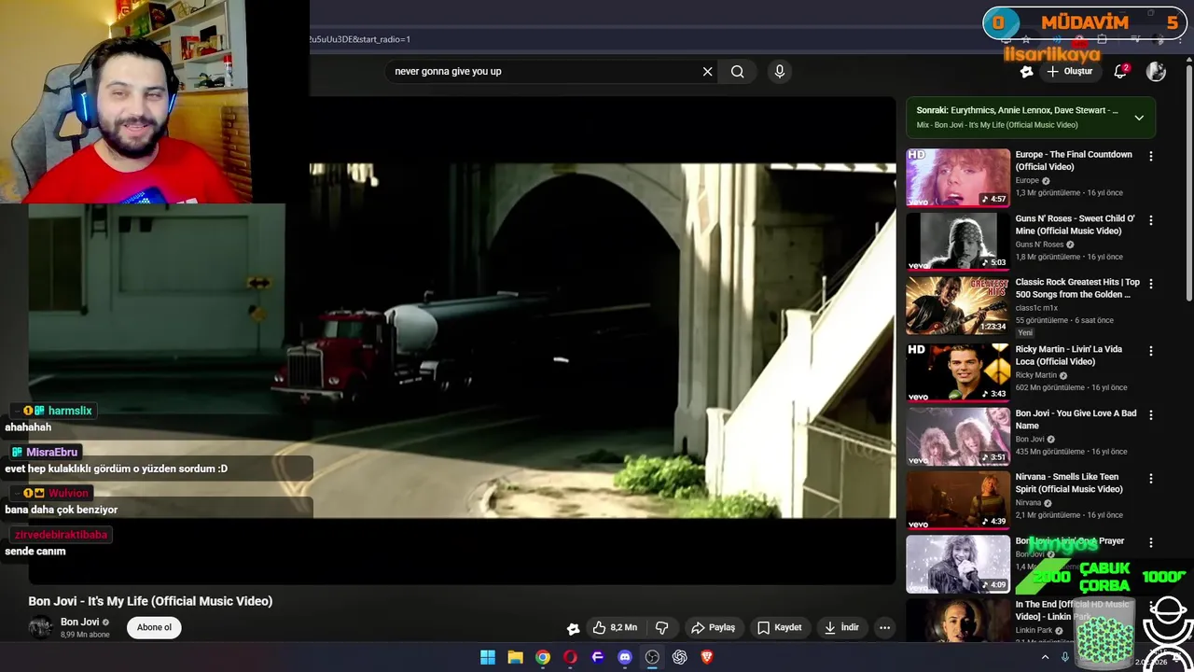Like the video with 8,2 Mn
This screenshot has height=672, width=1194.
tap(615, 627)
